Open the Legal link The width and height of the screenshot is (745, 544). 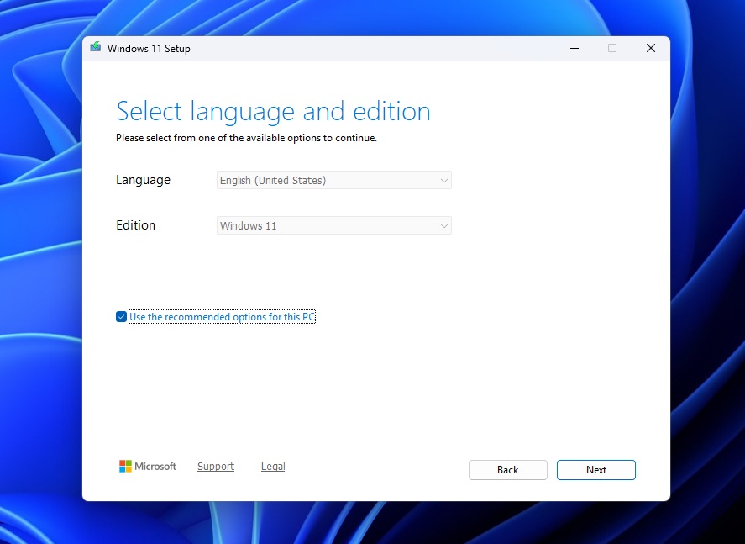tap(272, 466)
